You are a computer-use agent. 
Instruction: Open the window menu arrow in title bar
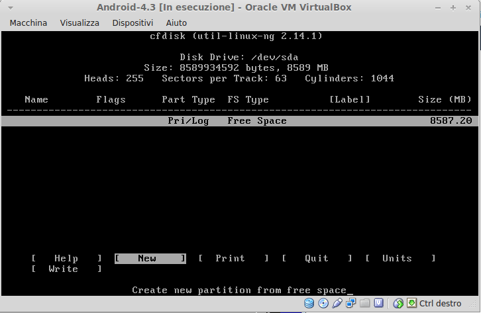[x=11, y=8]
